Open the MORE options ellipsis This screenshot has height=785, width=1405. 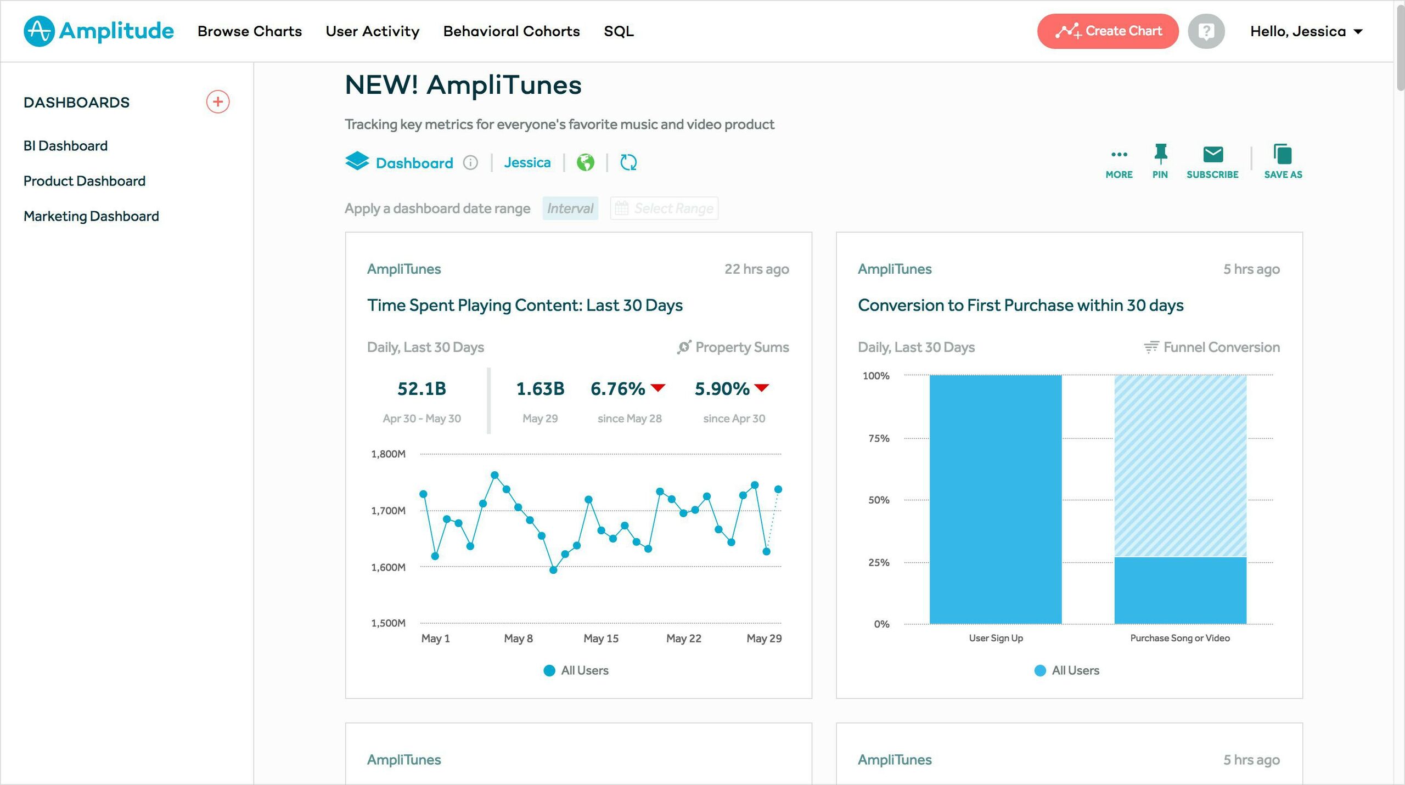pyautogui.click(x=1119, y=155)
